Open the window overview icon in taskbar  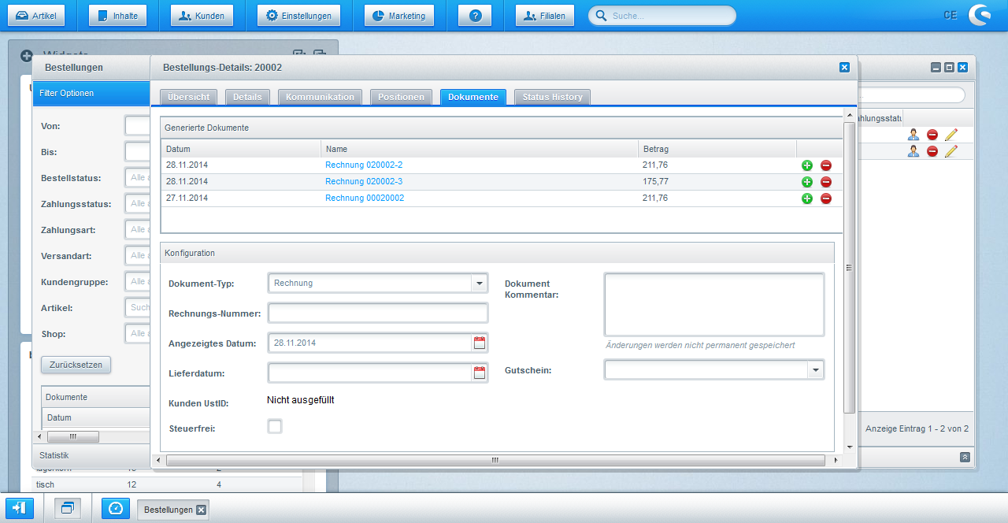[67, 509]
